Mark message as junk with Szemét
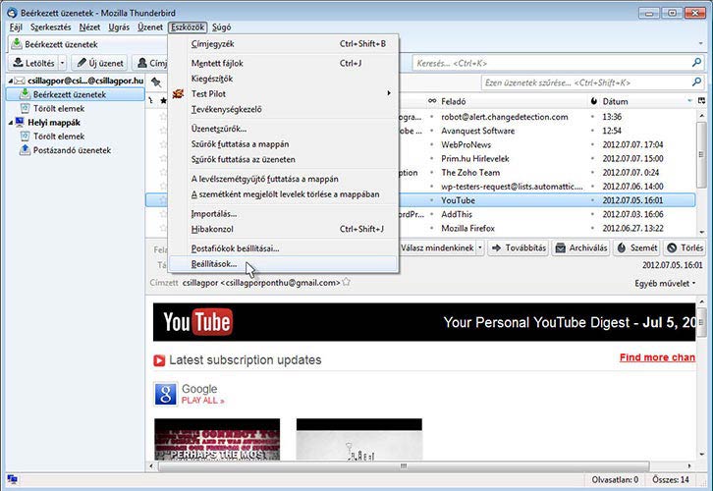This screenshot has width=713, height=491. (636, 247)
